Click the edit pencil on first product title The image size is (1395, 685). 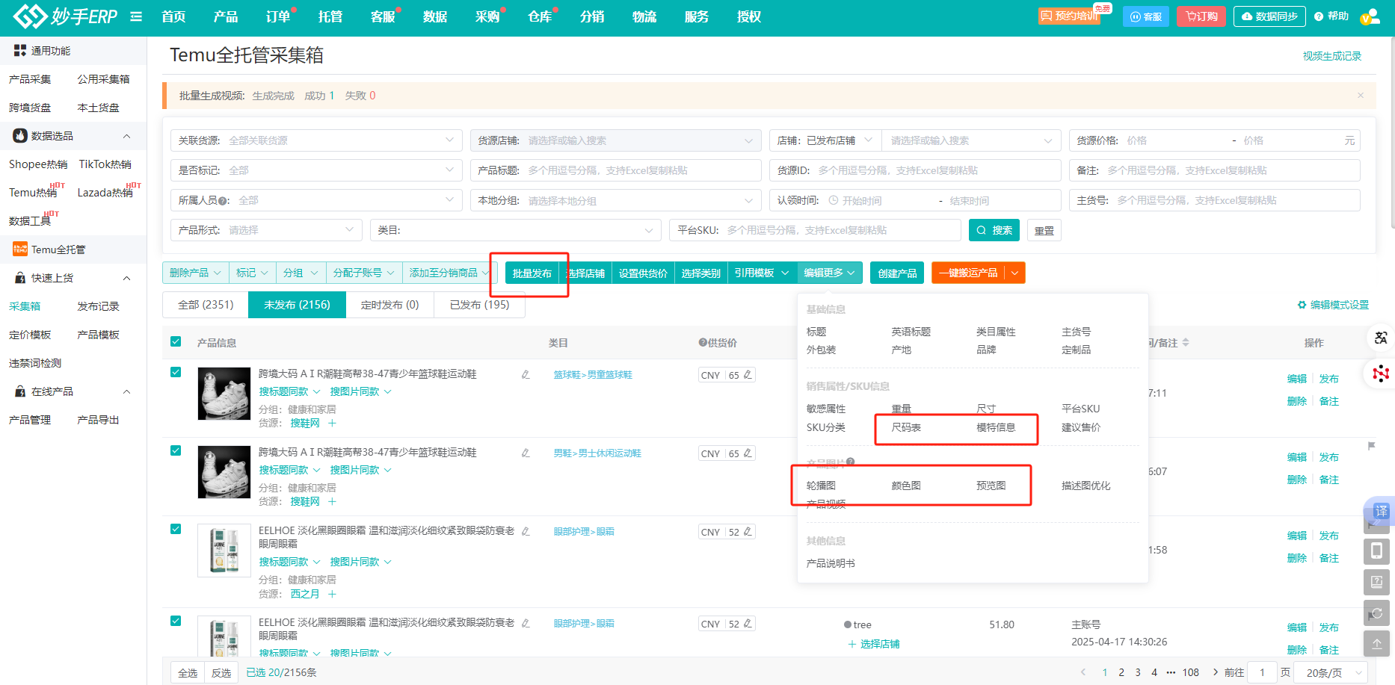[526, 374]
